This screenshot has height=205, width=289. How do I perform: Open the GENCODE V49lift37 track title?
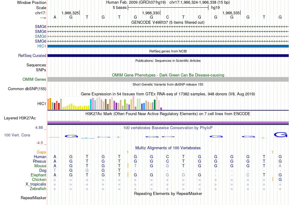[168, 22]
